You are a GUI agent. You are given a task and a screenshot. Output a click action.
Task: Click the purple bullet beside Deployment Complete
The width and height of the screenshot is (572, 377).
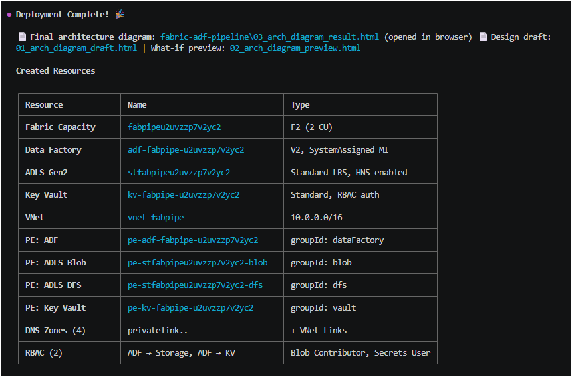(x=9, y=15)
